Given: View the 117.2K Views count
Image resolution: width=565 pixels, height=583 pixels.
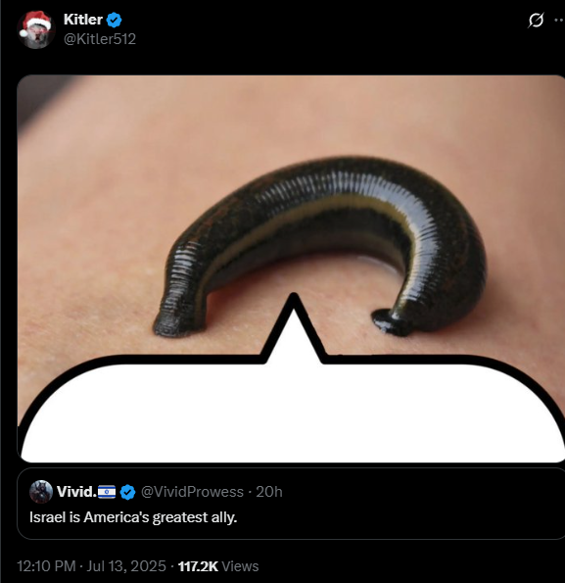Looking at the screenshot, I should pyautogui.click(x=218, y=566).
